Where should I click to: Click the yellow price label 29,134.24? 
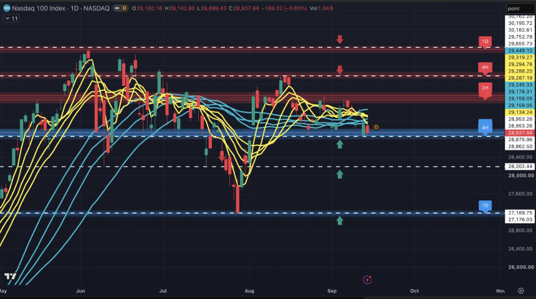[520, 112]
